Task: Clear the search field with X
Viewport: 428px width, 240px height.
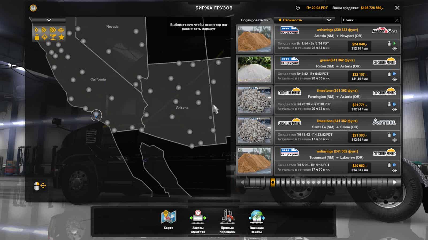Action: [x=397, y=20]
